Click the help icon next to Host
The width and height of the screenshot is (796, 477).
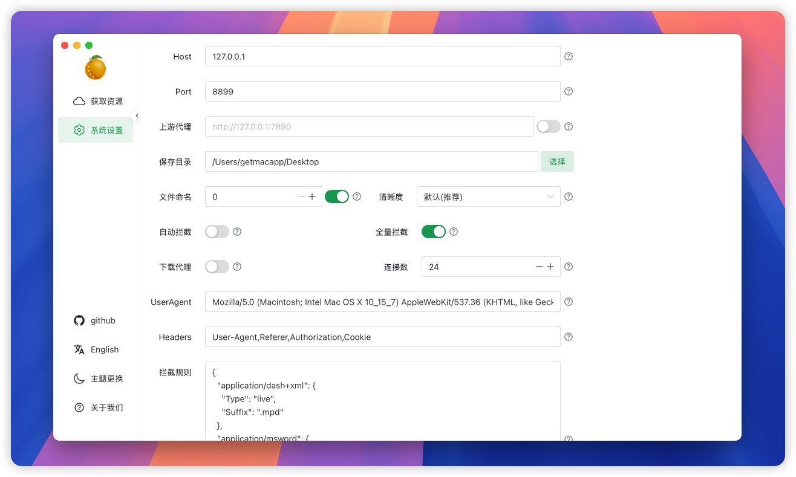pos(569,56)
